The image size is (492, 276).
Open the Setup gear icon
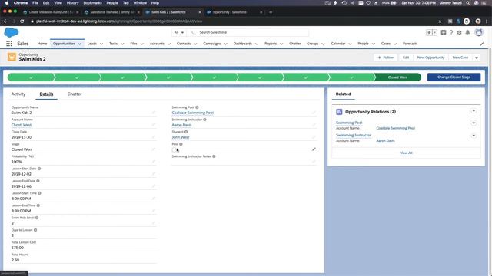(x=460, y=32)
